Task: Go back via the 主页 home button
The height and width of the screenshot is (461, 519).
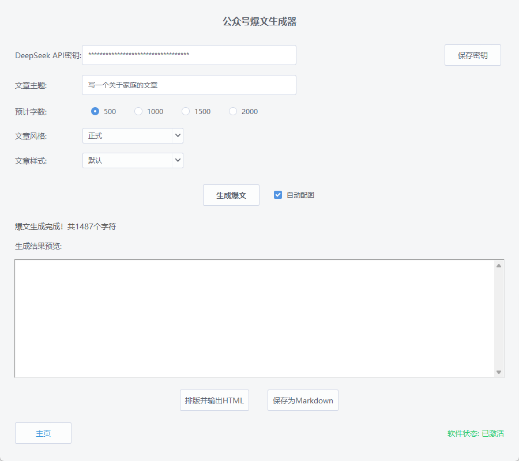Action: pos(43,433)
